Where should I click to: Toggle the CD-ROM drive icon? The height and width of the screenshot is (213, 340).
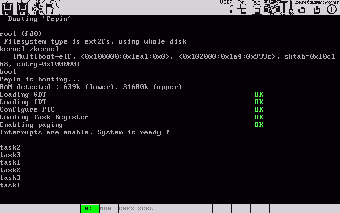pos(37,7)
